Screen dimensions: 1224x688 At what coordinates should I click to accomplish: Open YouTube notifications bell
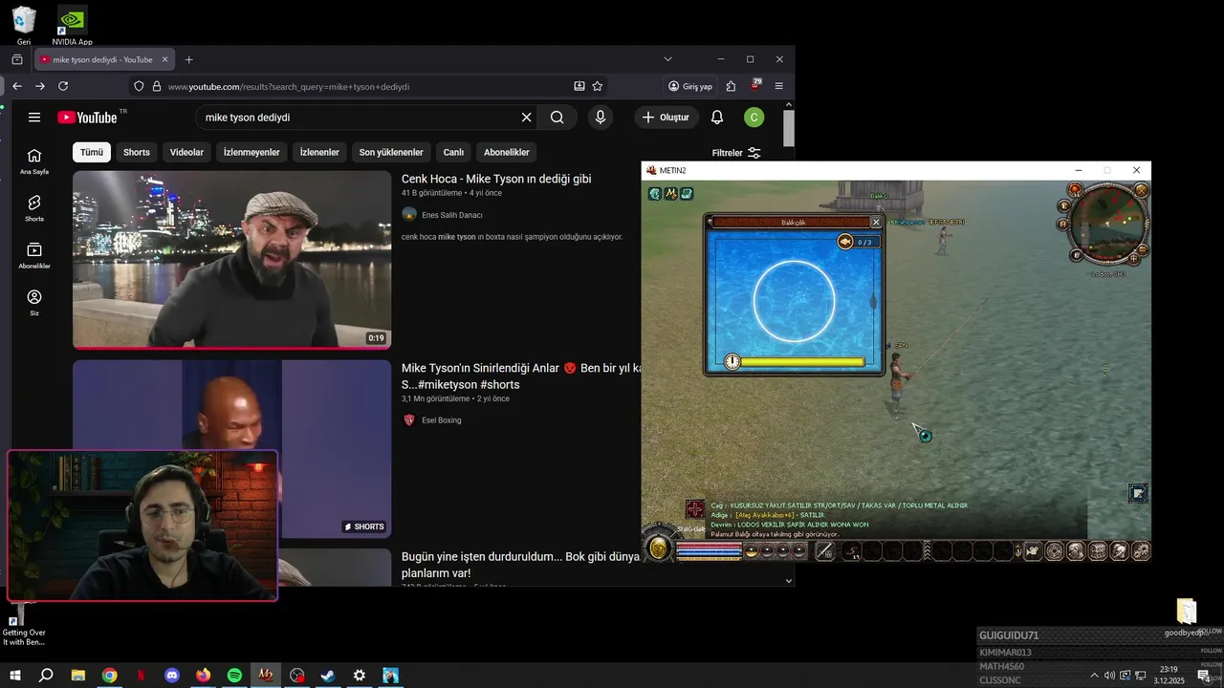tap(717, 118)
